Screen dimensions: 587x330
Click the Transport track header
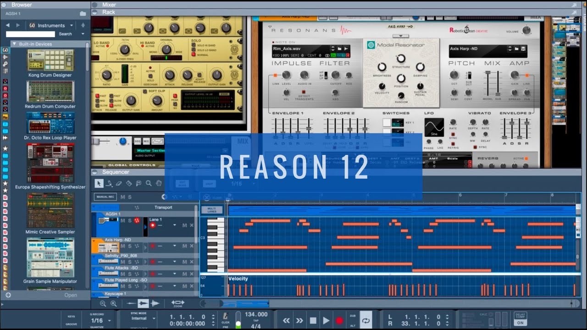point(163,207)
